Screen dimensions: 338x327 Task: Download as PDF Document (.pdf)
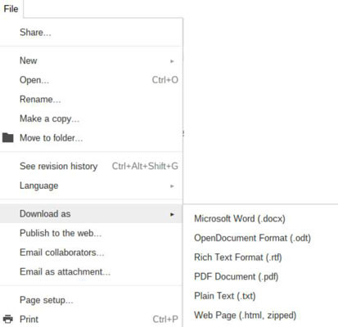click(236, 276)
